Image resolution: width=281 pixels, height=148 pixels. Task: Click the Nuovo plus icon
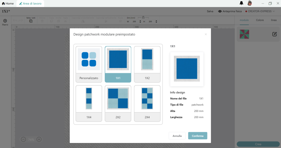[5, 21]
